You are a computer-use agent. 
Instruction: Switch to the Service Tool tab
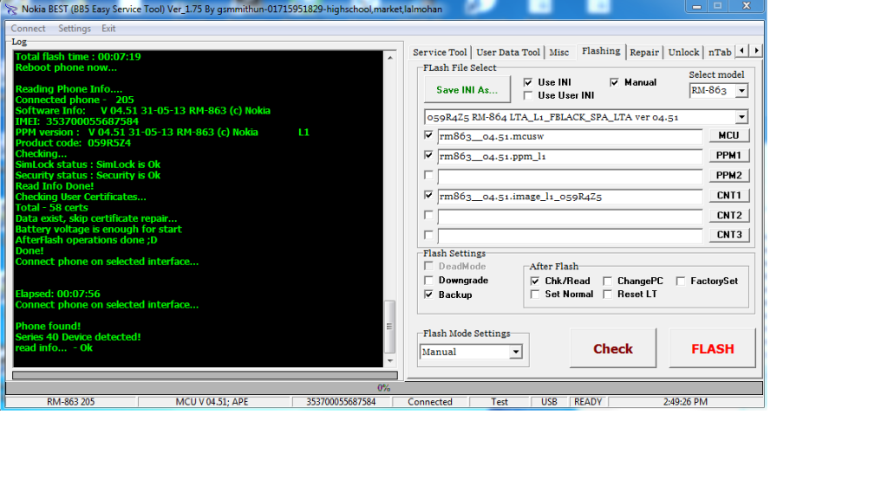click(440, 52)
